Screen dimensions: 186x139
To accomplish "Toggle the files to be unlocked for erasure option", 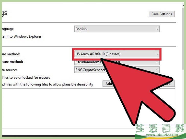I will pyautogui.click(x=26, y=77).
